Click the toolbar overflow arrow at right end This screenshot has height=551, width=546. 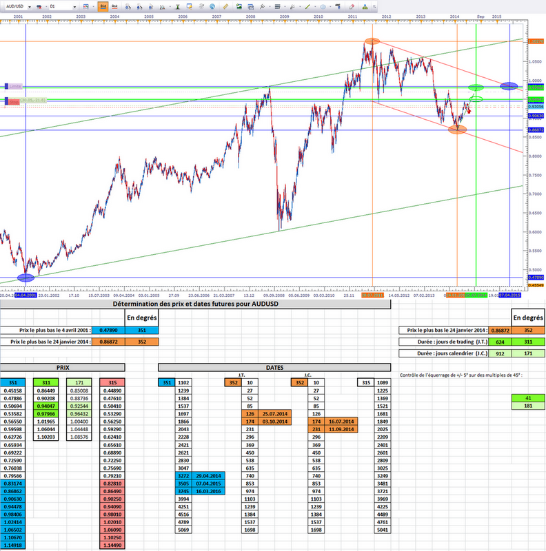[374, 7]
